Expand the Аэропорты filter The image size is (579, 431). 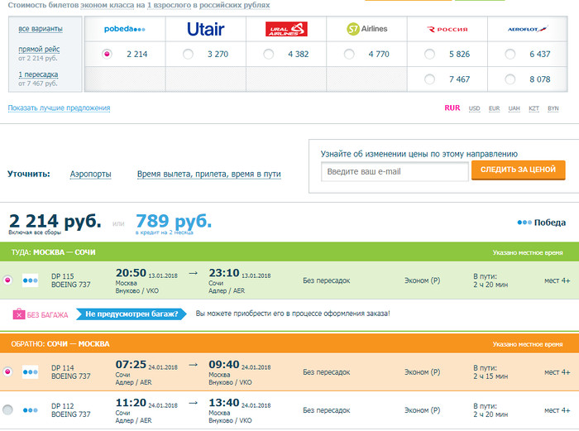click(90, 174)
